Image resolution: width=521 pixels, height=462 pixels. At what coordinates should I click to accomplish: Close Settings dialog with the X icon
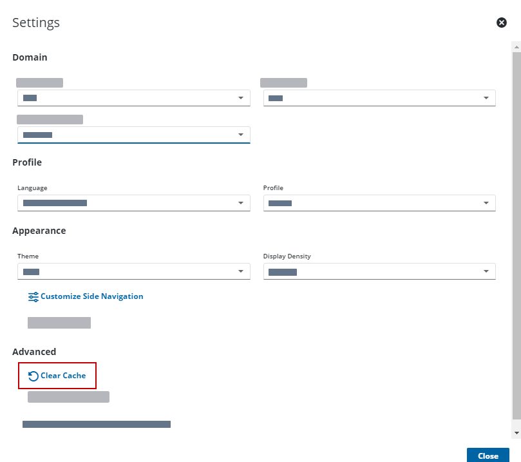pos(502,23)
